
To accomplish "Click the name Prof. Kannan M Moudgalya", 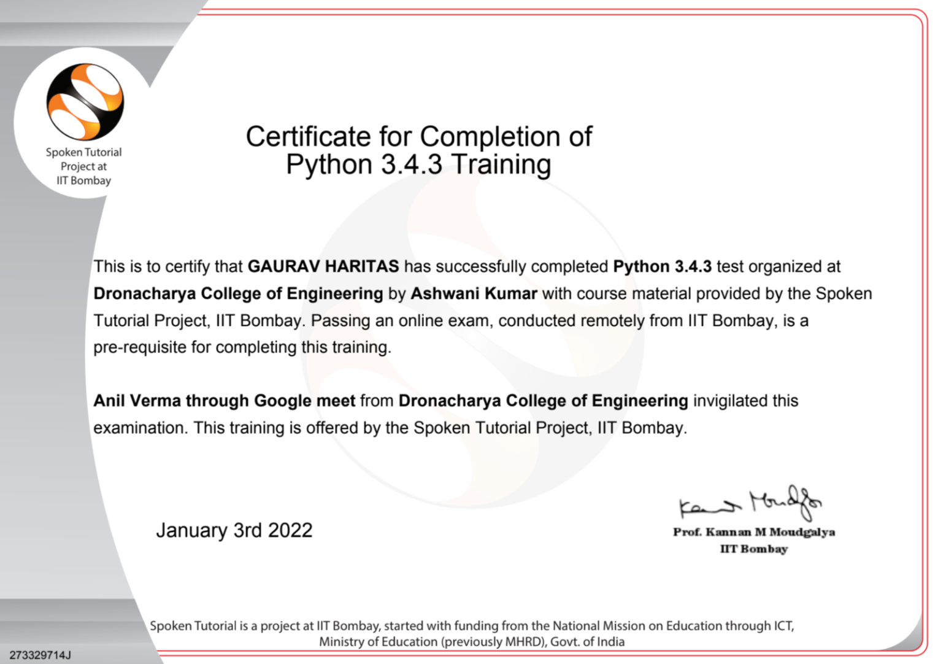I will point(754,532).
